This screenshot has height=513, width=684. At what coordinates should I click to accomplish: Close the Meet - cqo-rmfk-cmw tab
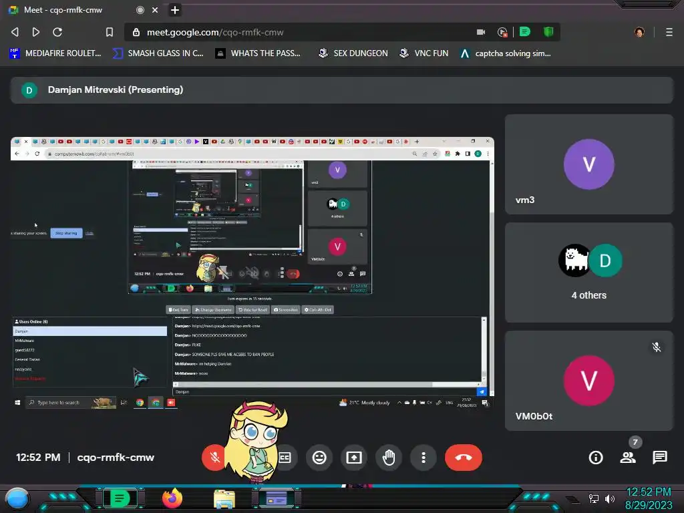(x=155, y=10)
